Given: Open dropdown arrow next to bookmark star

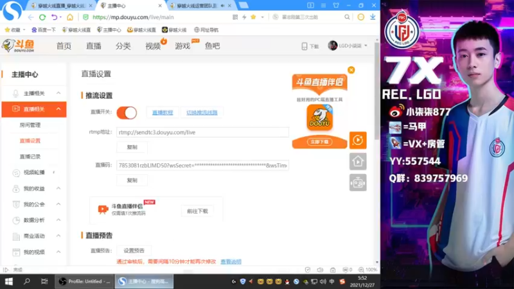Looking at the screenshot, I should point(262,17).
